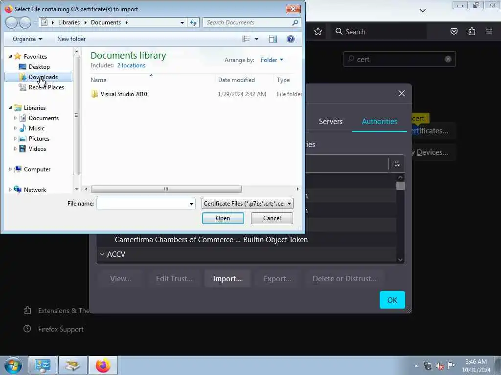Viewport: 501px width, 375px height.
Task: Open the address bar history dropdown arrow
Action: click(182, 22)
